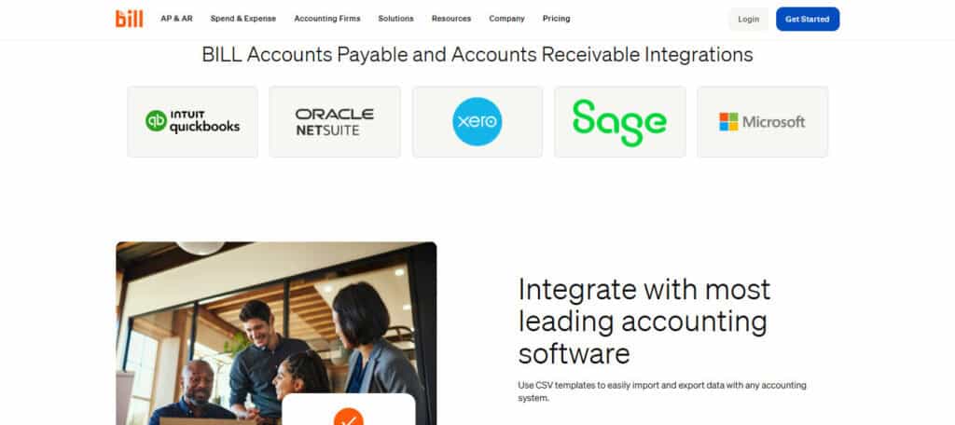Expand the Spend & Expense menu
Image resolution: width=955 pixels, height=425 pixels.
pos(243,19)
